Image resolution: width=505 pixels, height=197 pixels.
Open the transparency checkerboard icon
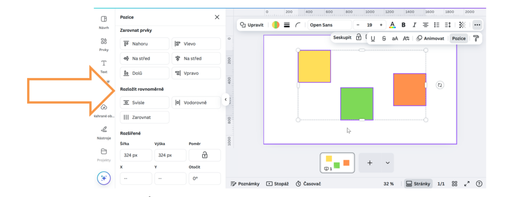462,25
